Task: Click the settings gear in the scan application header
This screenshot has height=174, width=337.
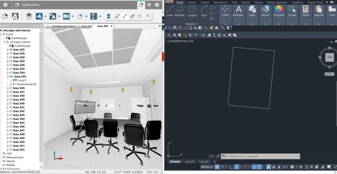Action: point(149,5)
